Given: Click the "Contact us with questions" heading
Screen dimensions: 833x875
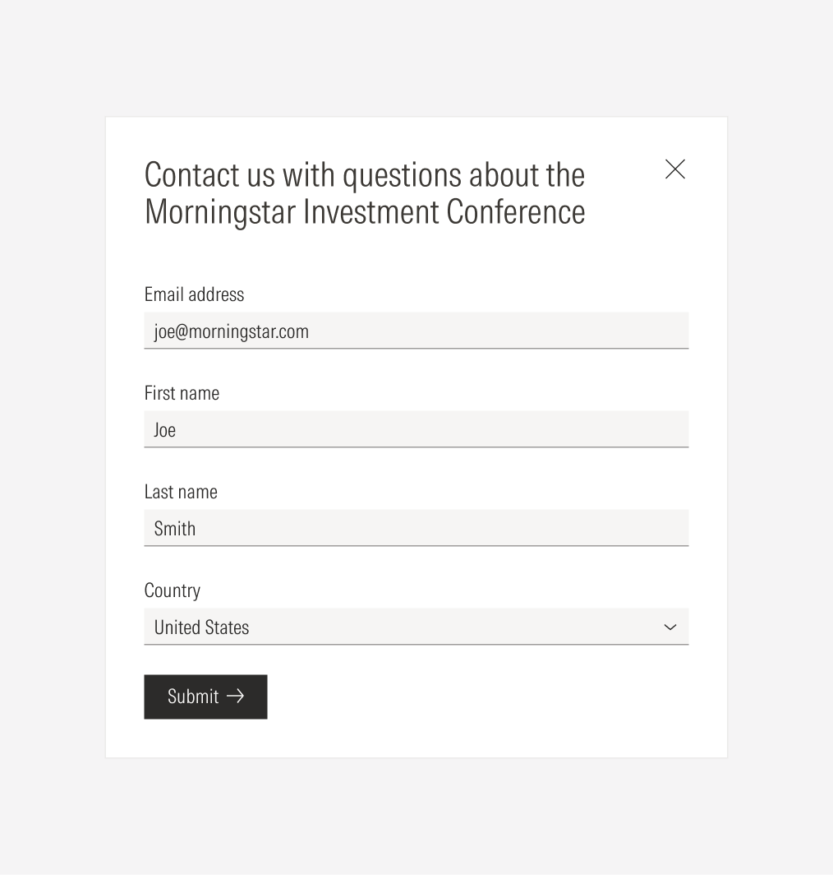Looking at the screenshot, I should click(364, 175).
